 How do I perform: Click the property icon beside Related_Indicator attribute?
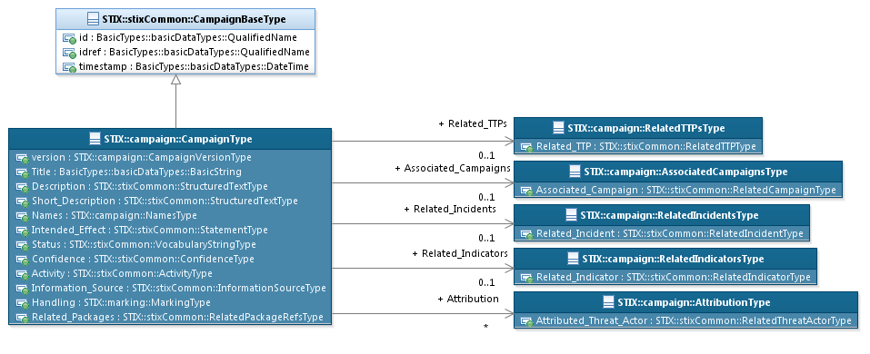(526, 278)
